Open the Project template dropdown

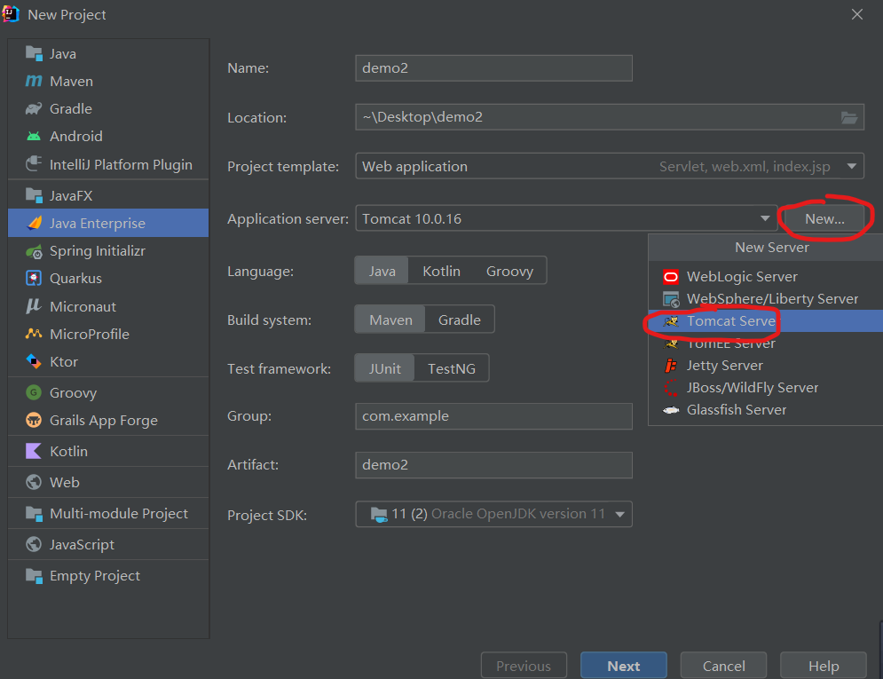[x=610, y=166]
